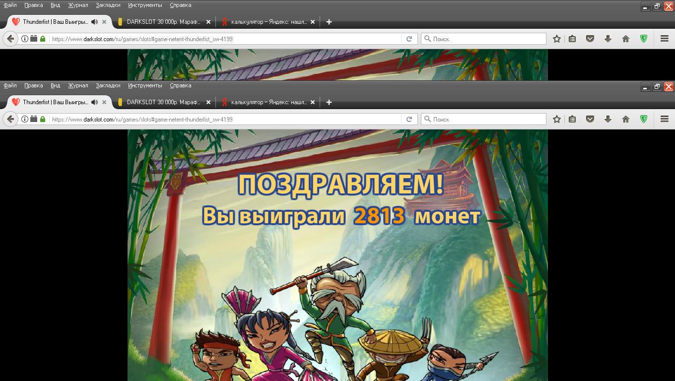This screenshot has height=381, width=675.
Task: Focus darkslot.com URL field in background window
Action: (x=226, y=39)
